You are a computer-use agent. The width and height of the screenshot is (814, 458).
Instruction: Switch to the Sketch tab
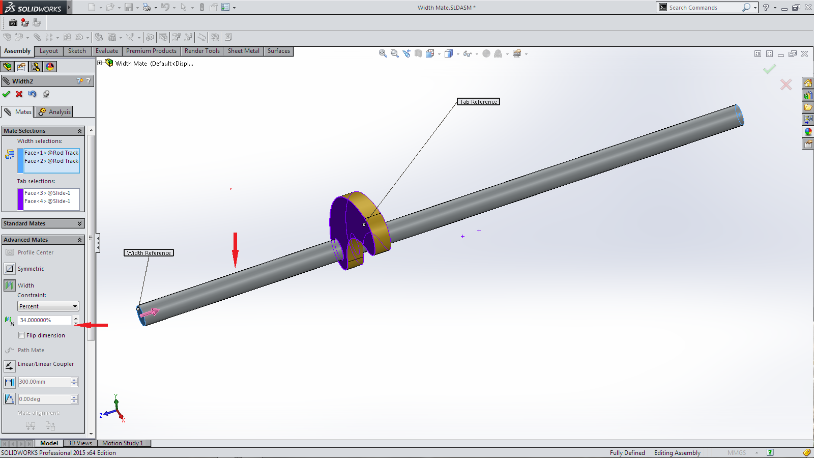pos(77,51)
